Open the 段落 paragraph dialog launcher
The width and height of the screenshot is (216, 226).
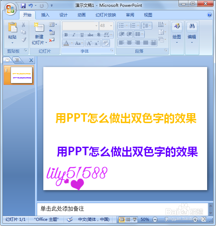[166, 50]
